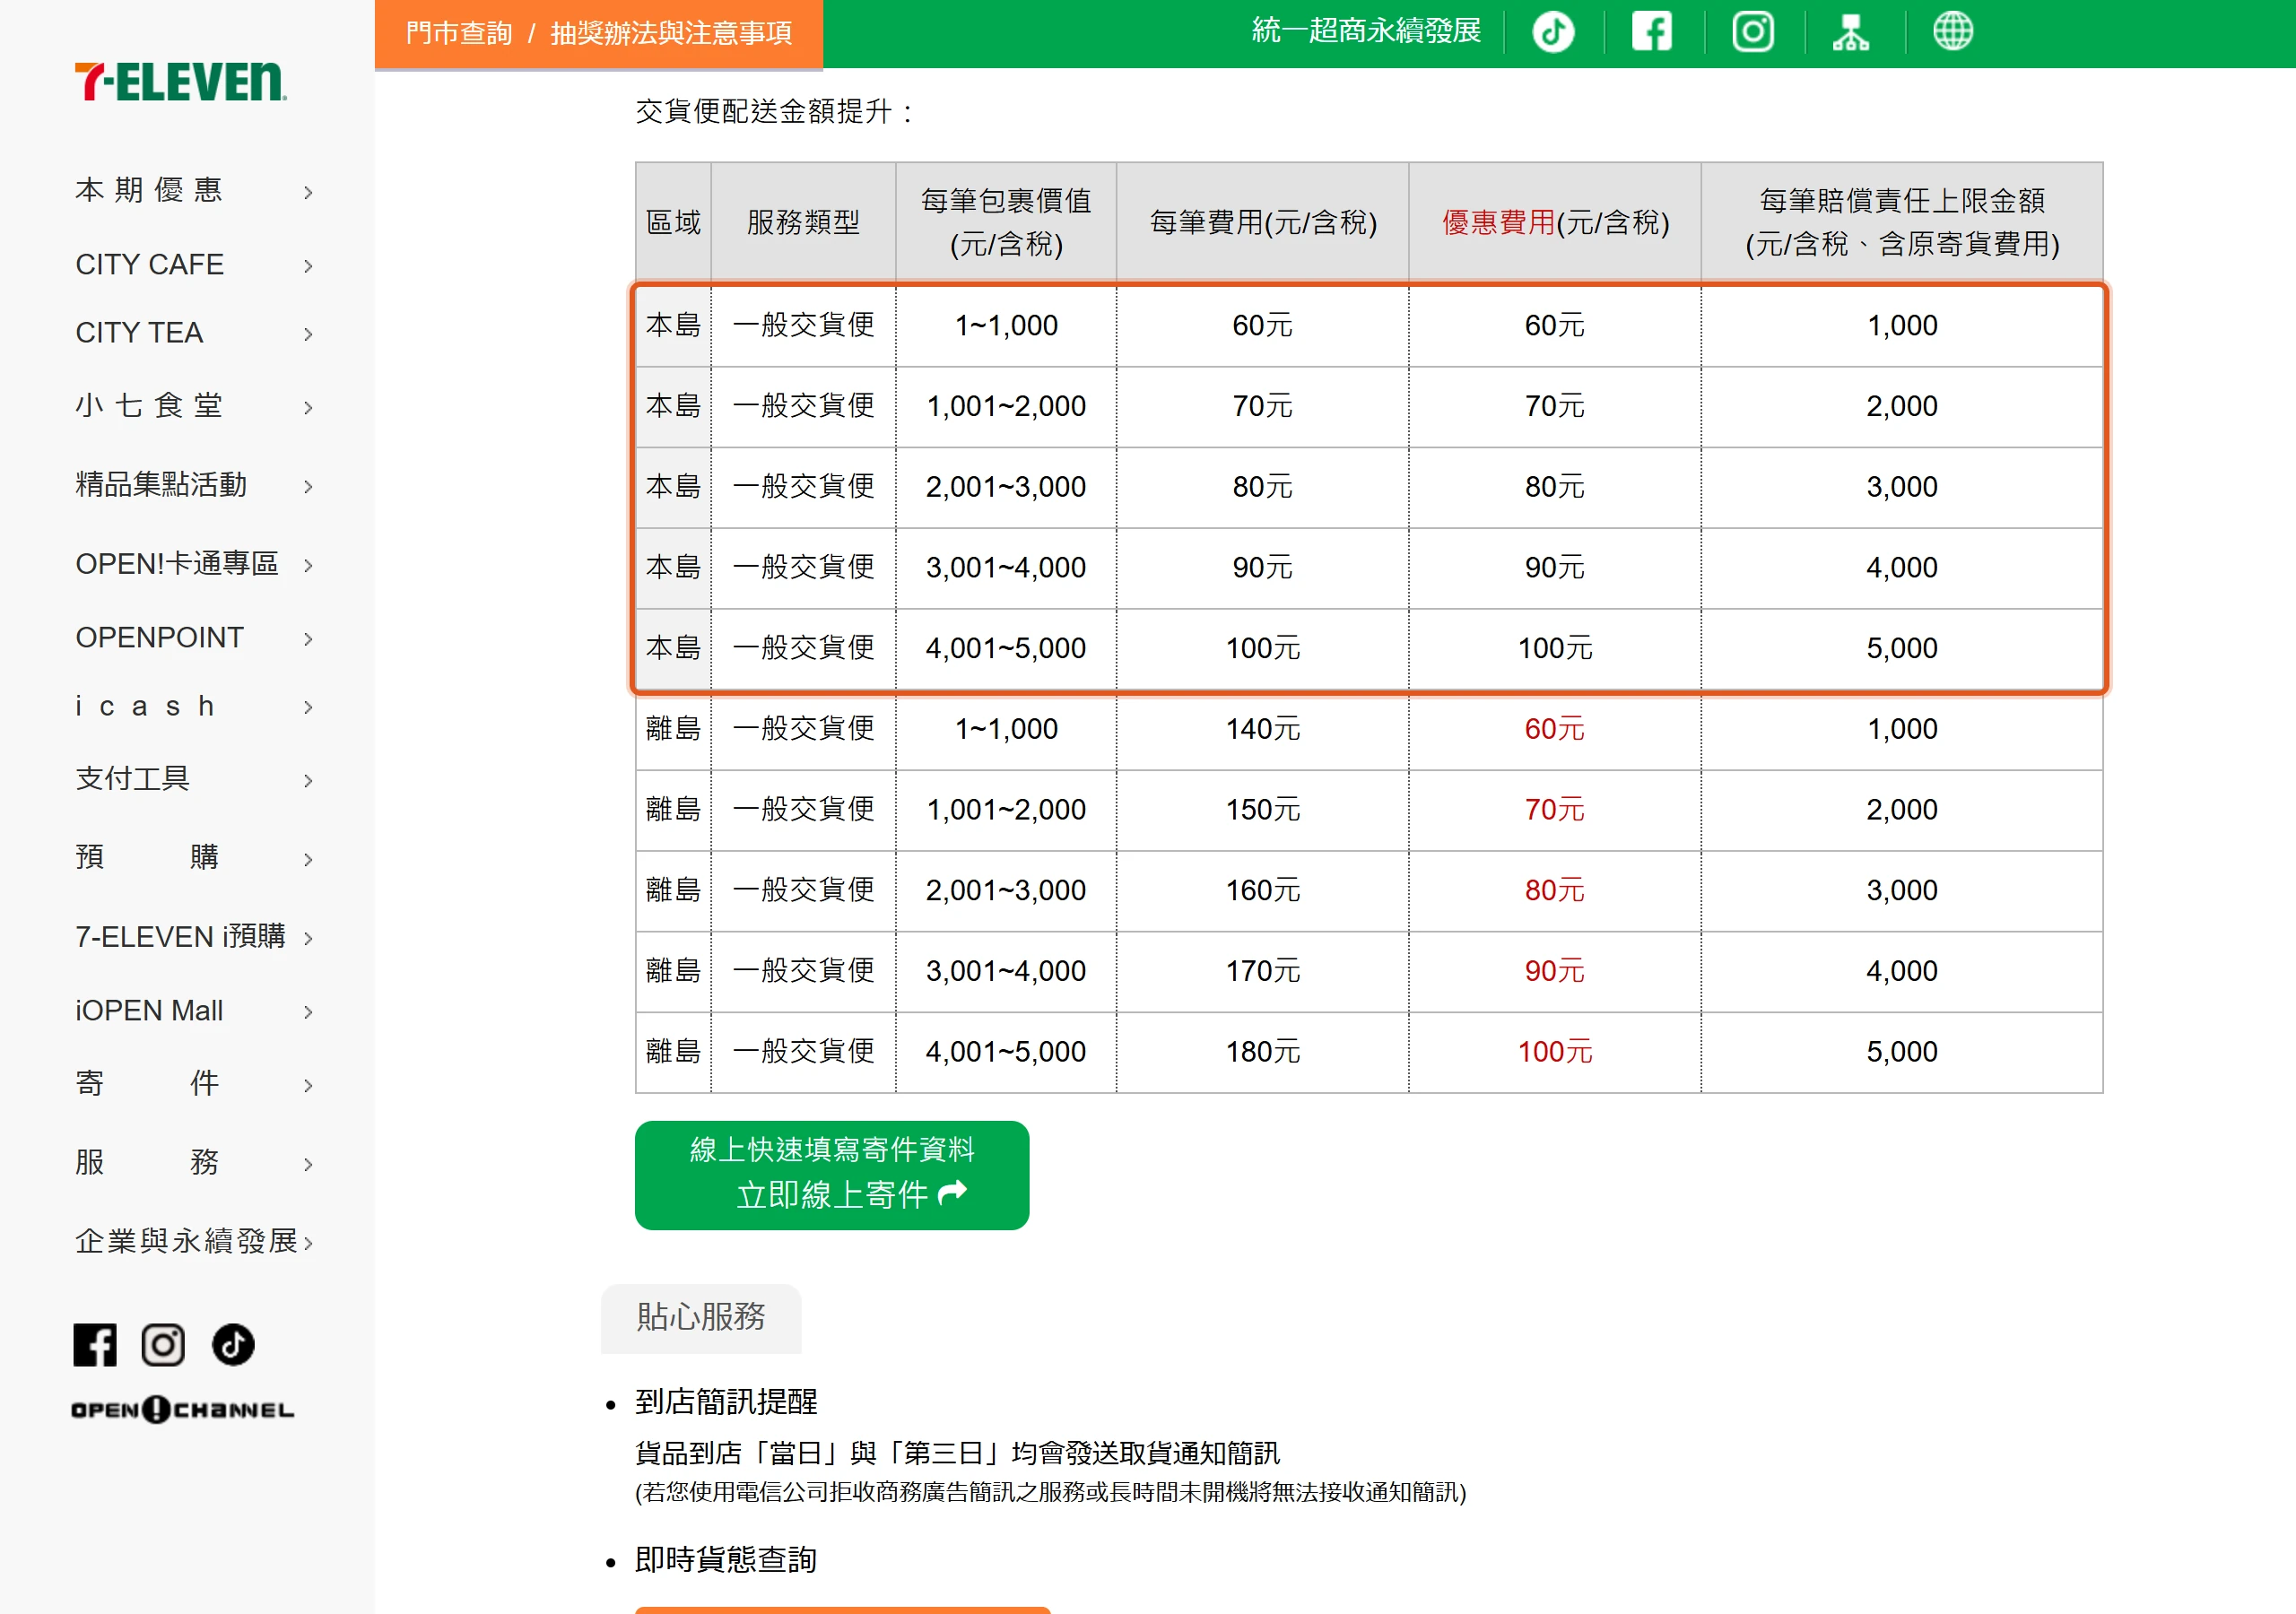
Task: Expand the 精品集點活動 sidebar menu
Action: (x=195, y=485)
